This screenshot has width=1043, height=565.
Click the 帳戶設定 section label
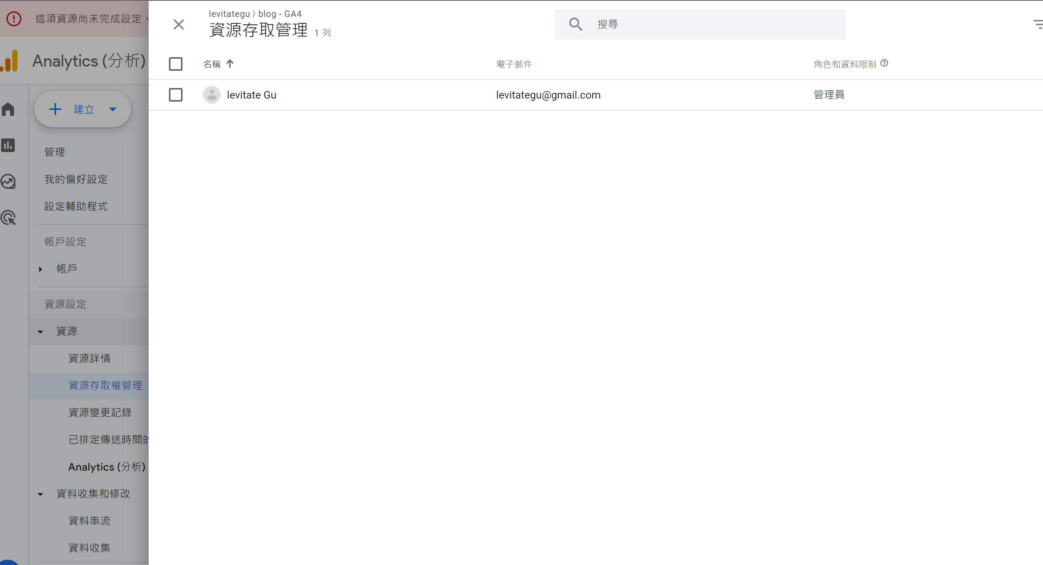click(x=65, y=242)
